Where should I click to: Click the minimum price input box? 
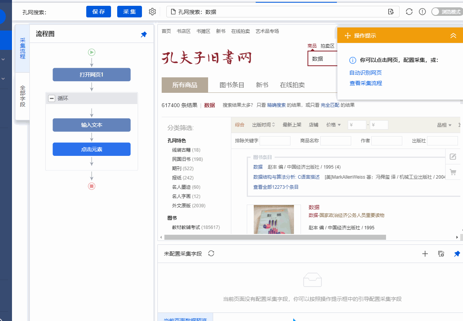[357, 125]
